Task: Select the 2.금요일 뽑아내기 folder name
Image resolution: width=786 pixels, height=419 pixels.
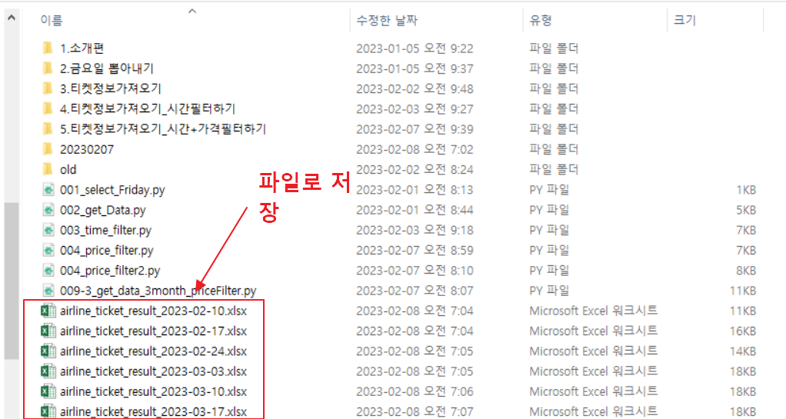Action: 107,68
